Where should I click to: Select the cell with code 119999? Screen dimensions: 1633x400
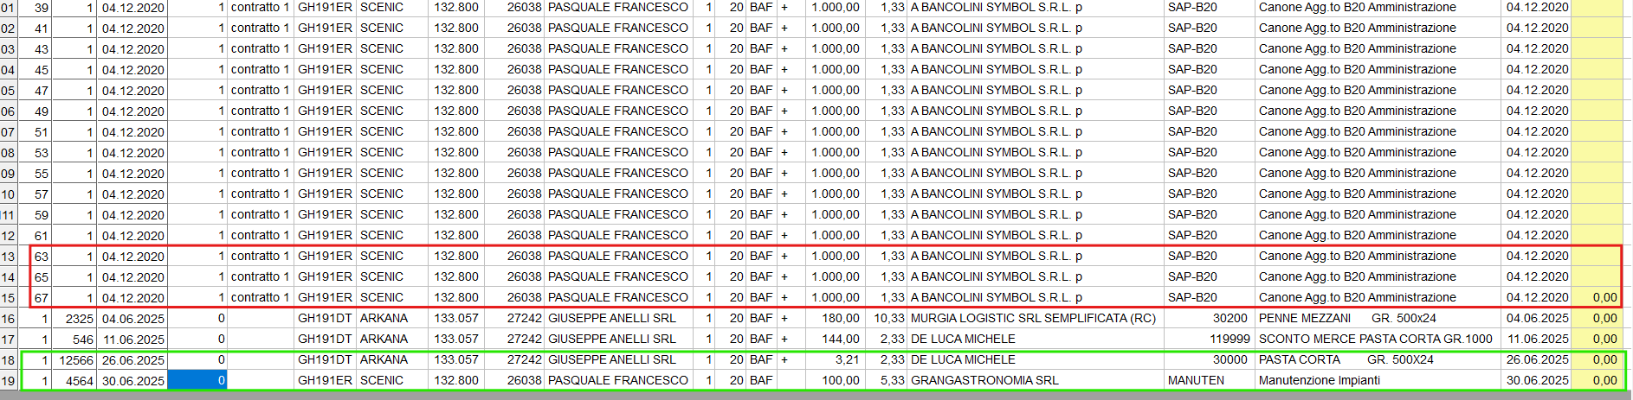pos(1209,339)
